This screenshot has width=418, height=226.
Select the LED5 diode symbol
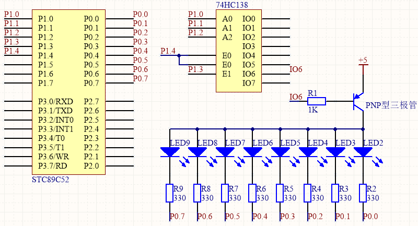(281, 152)
